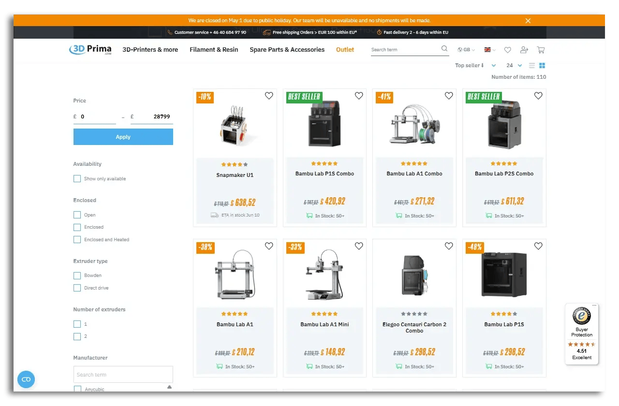
Task: Open the wishlist heart in header
Action: tap(507, 50)
